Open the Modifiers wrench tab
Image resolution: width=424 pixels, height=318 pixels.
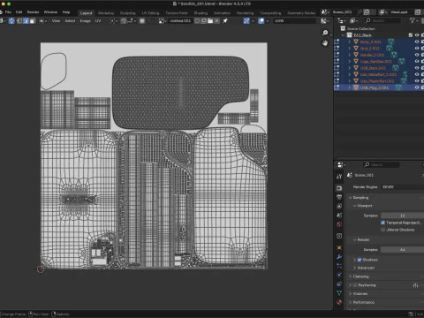pos(339,257)
